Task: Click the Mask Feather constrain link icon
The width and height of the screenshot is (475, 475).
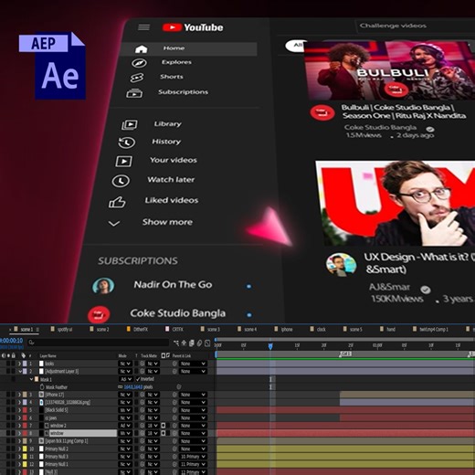Action: 121,387
